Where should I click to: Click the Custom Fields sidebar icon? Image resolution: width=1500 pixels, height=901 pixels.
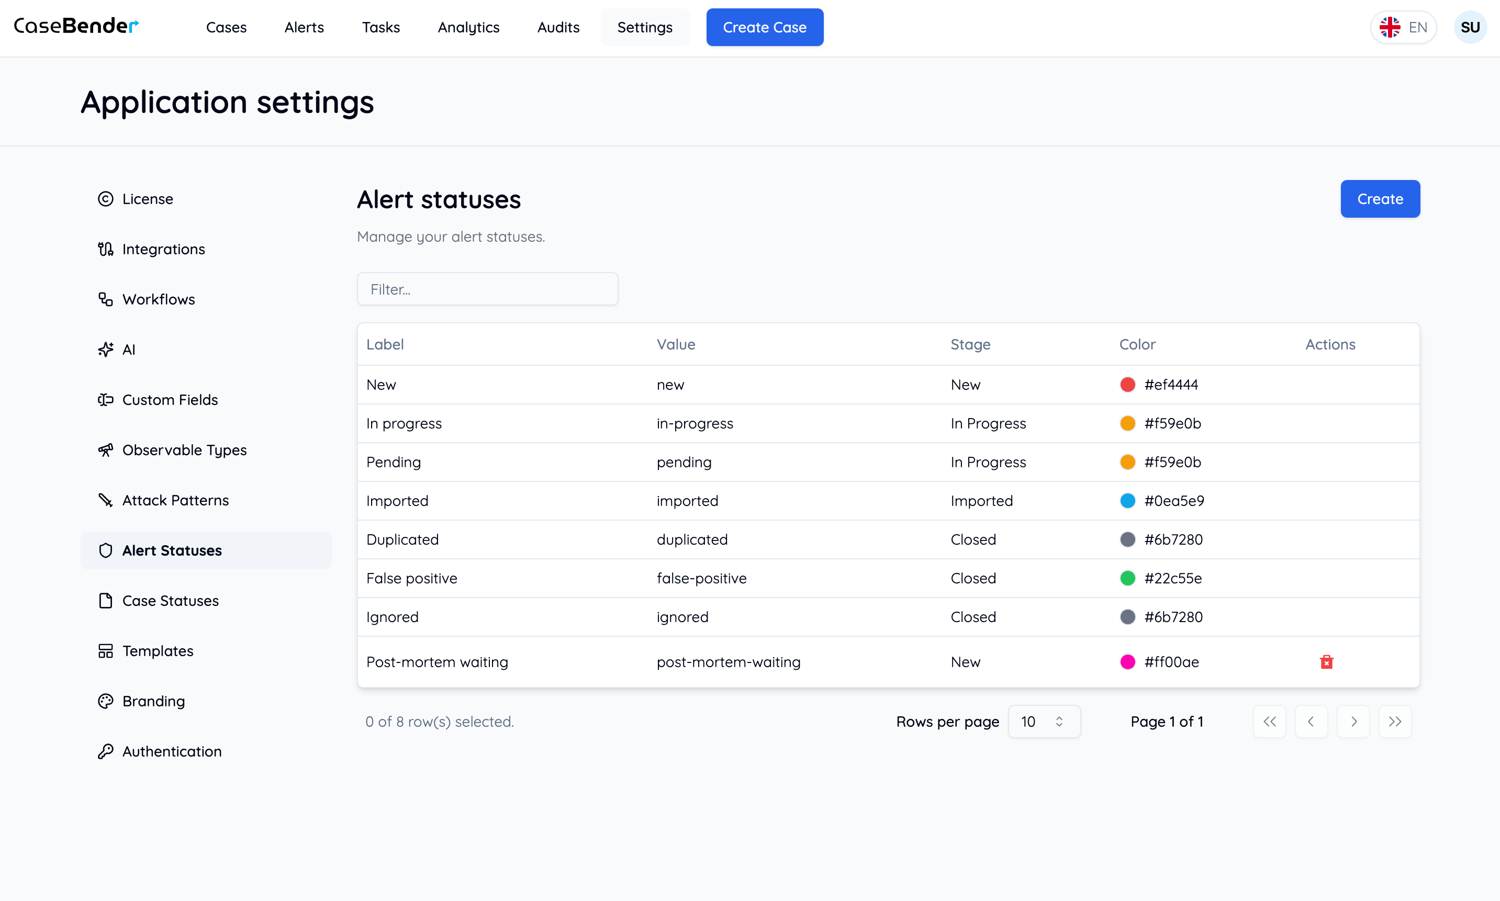(106, 400)
